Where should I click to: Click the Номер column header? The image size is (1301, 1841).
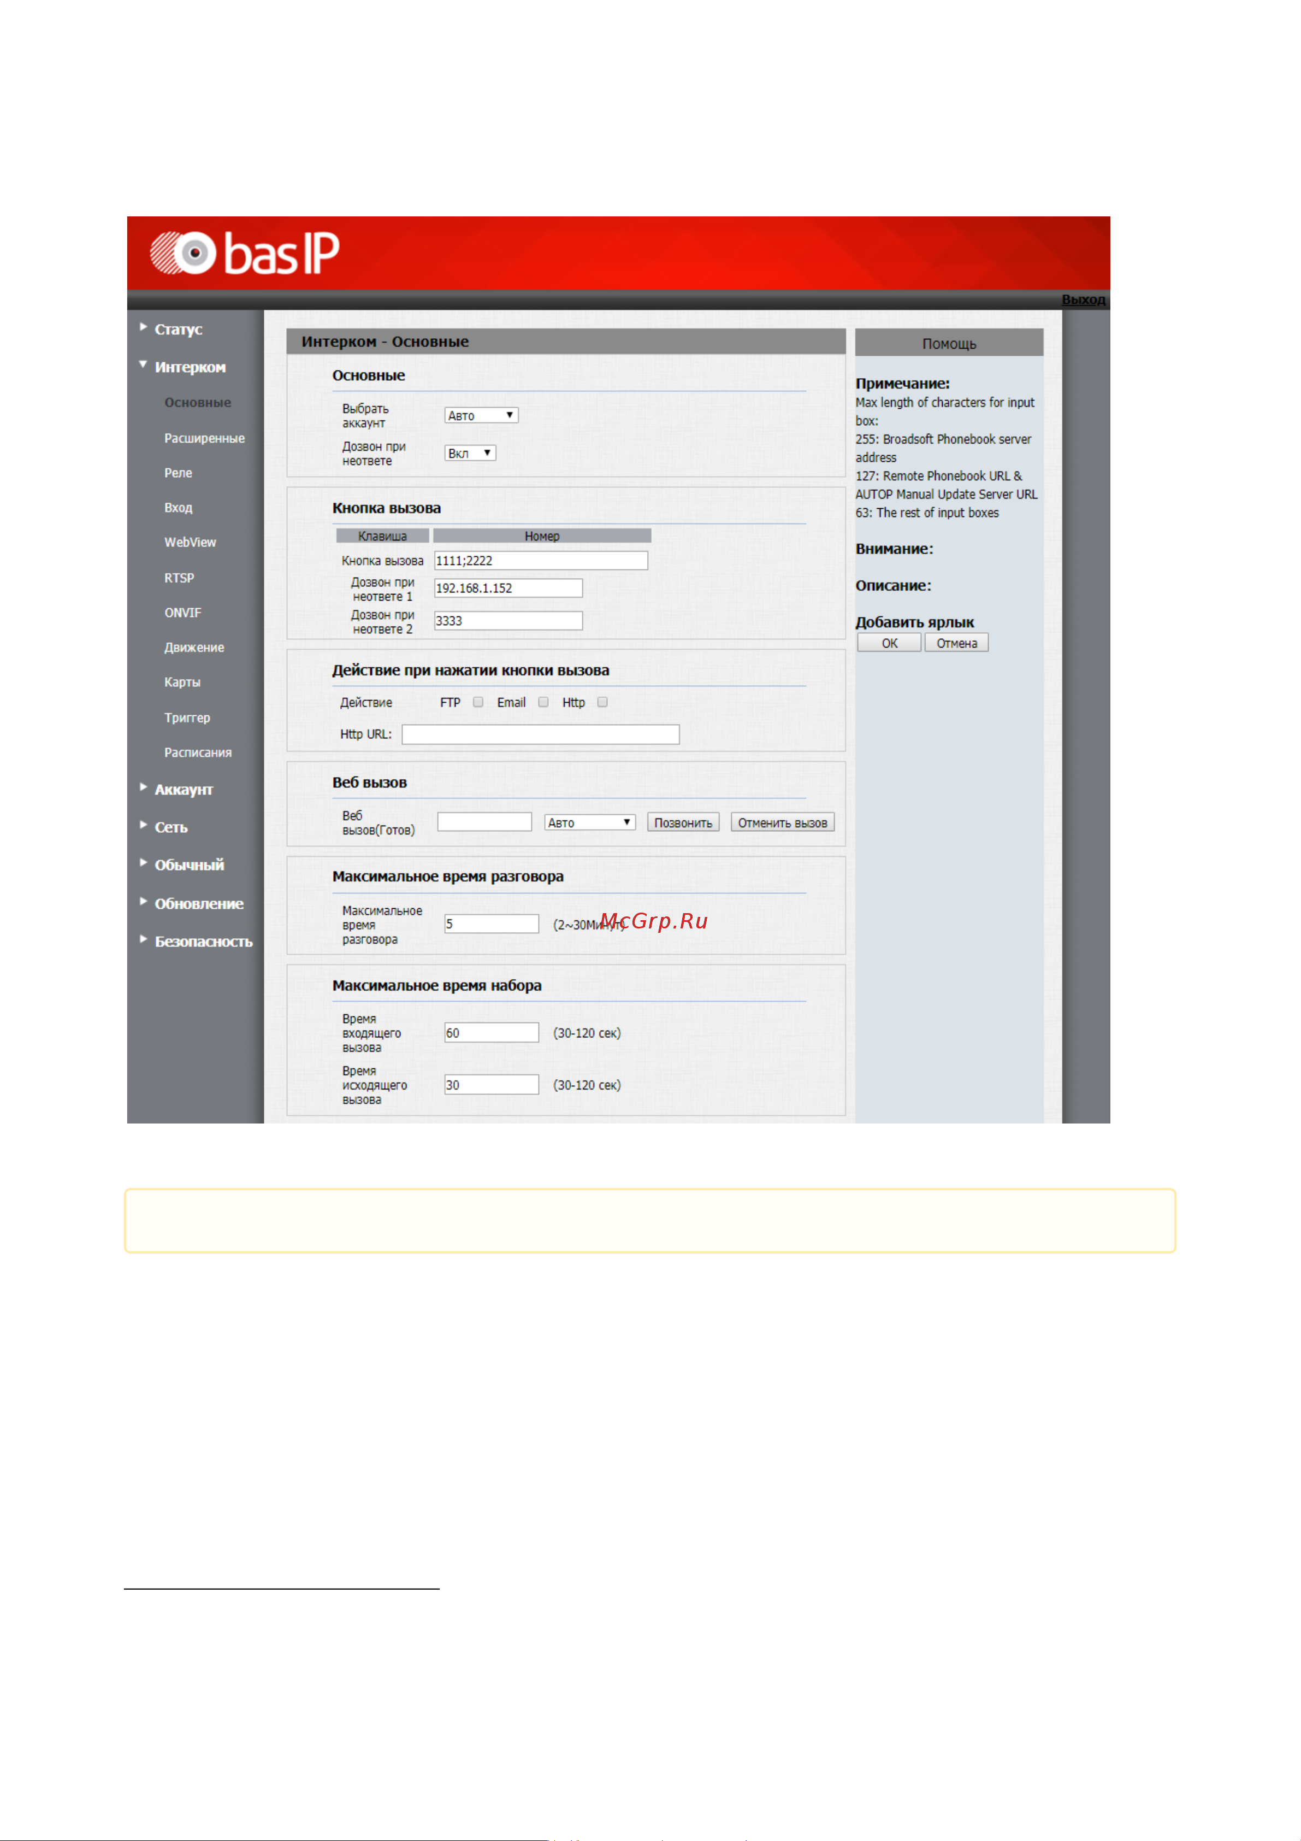pos(542,536)
